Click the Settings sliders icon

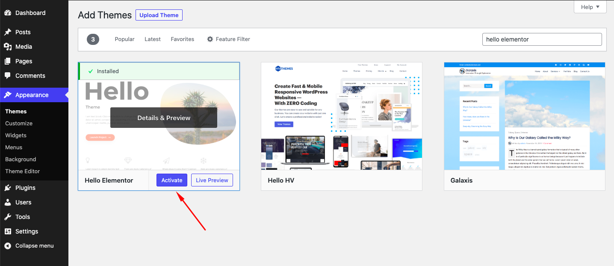click(8, 231)
